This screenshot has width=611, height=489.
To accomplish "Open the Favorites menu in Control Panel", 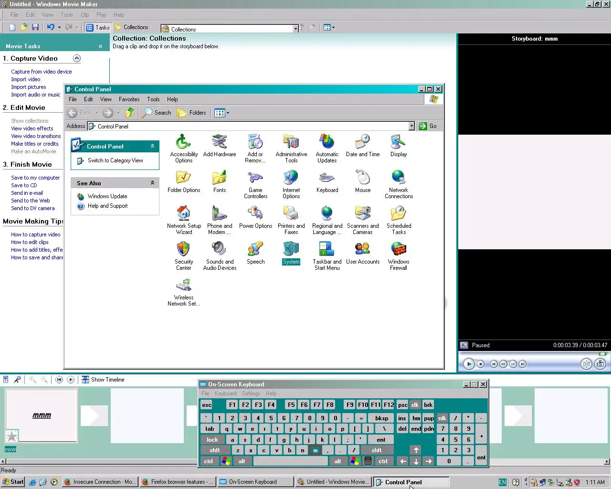I will [129, 99].
